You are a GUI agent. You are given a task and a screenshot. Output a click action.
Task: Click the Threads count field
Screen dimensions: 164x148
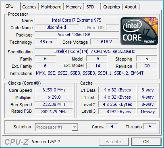(x=150, y=126)
